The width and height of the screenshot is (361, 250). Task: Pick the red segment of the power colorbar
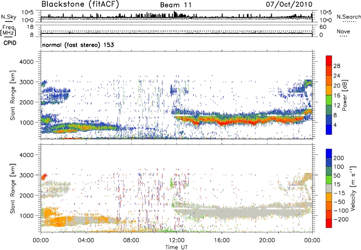point(329,60)
